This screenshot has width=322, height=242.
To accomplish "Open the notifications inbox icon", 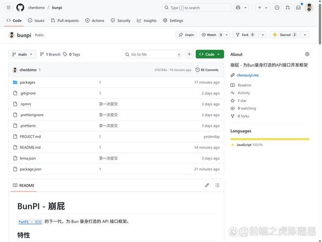I will (x=298, y=8).
